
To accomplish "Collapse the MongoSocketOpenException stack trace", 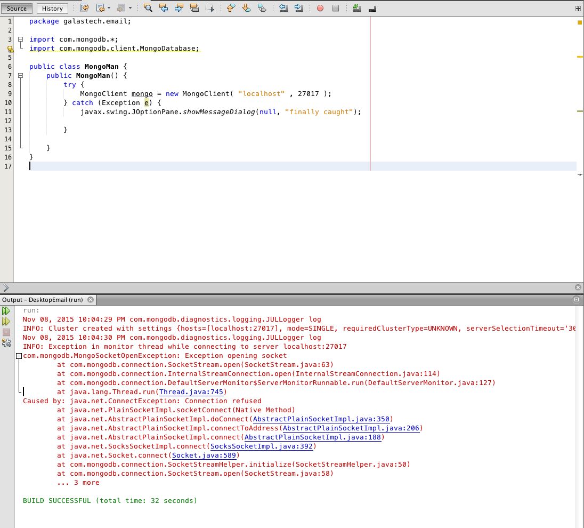I will tap(19, 356).
